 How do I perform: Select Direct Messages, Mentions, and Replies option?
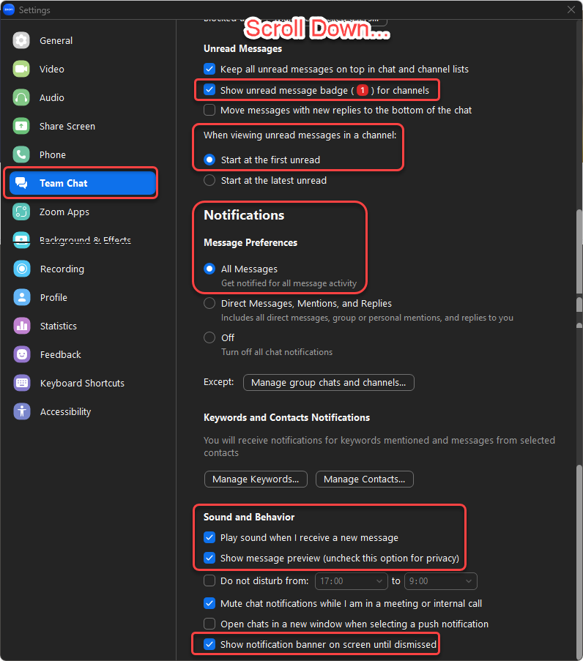click(x=209, y=303)
